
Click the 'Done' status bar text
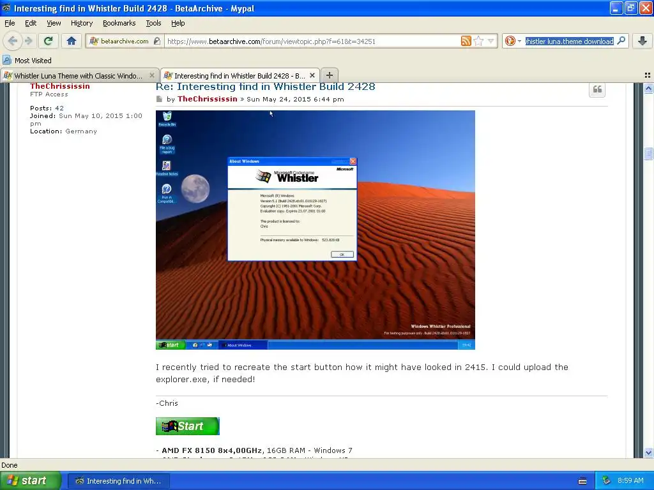click(x=9, y=465)
